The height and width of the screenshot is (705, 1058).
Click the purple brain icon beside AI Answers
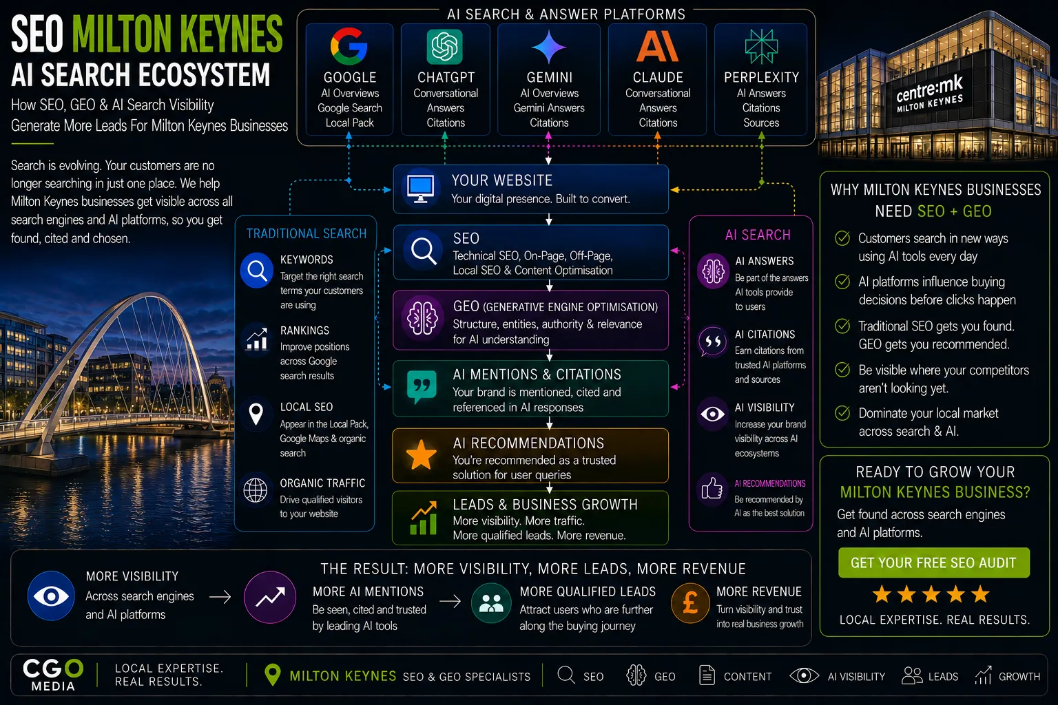(713, 271)
